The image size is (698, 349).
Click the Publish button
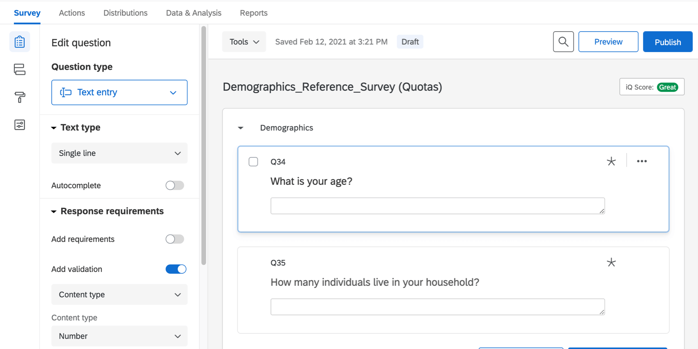668,42
